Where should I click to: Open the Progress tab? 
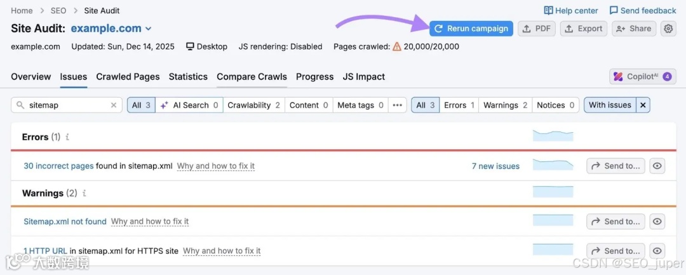[x=315, y=76]
